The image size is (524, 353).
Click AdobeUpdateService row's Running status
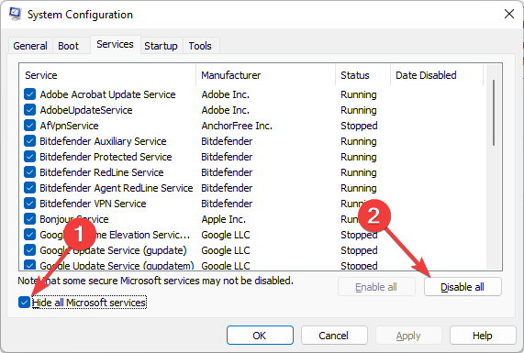click(359, 110)
